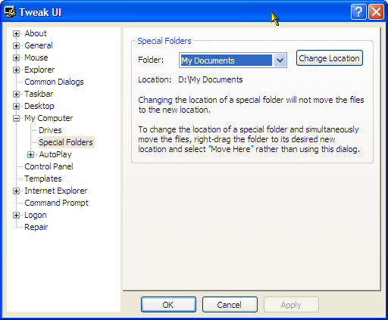Select Desktop in the tree
The image size is (388, 320).
click(39, 106)
